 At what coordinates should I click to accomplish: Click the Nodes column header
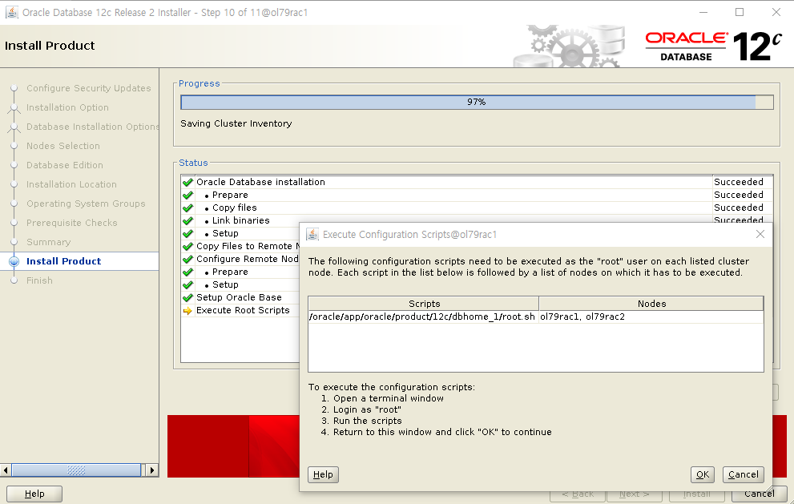[x=651, y=304]
